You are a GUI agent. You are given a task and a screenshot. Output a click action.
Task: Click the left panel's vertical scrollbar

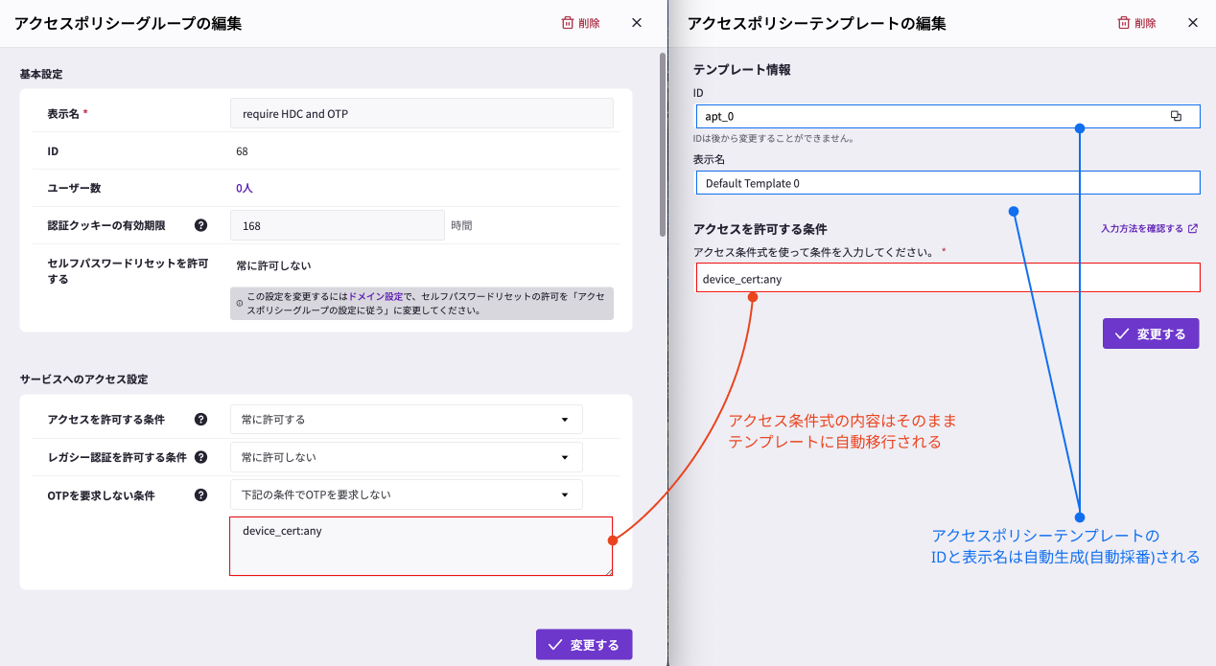coord(662,144)
